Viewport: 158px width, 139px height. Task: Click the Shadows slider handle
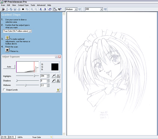(17, 80)
